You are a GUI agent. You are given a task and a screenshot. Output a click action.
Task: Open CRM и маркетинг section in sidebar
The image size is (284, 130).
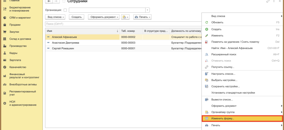pyautogui.click(x=20, y=18)
